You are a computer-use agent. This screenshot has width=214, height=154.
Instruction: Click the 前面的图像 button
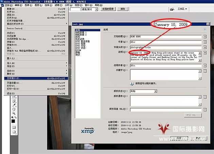pyautogui.click(x=108, y=9)
